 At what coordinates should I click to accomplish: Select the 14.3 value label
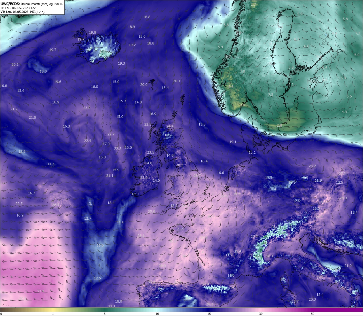pyautogui.click(x=51, y=164)
